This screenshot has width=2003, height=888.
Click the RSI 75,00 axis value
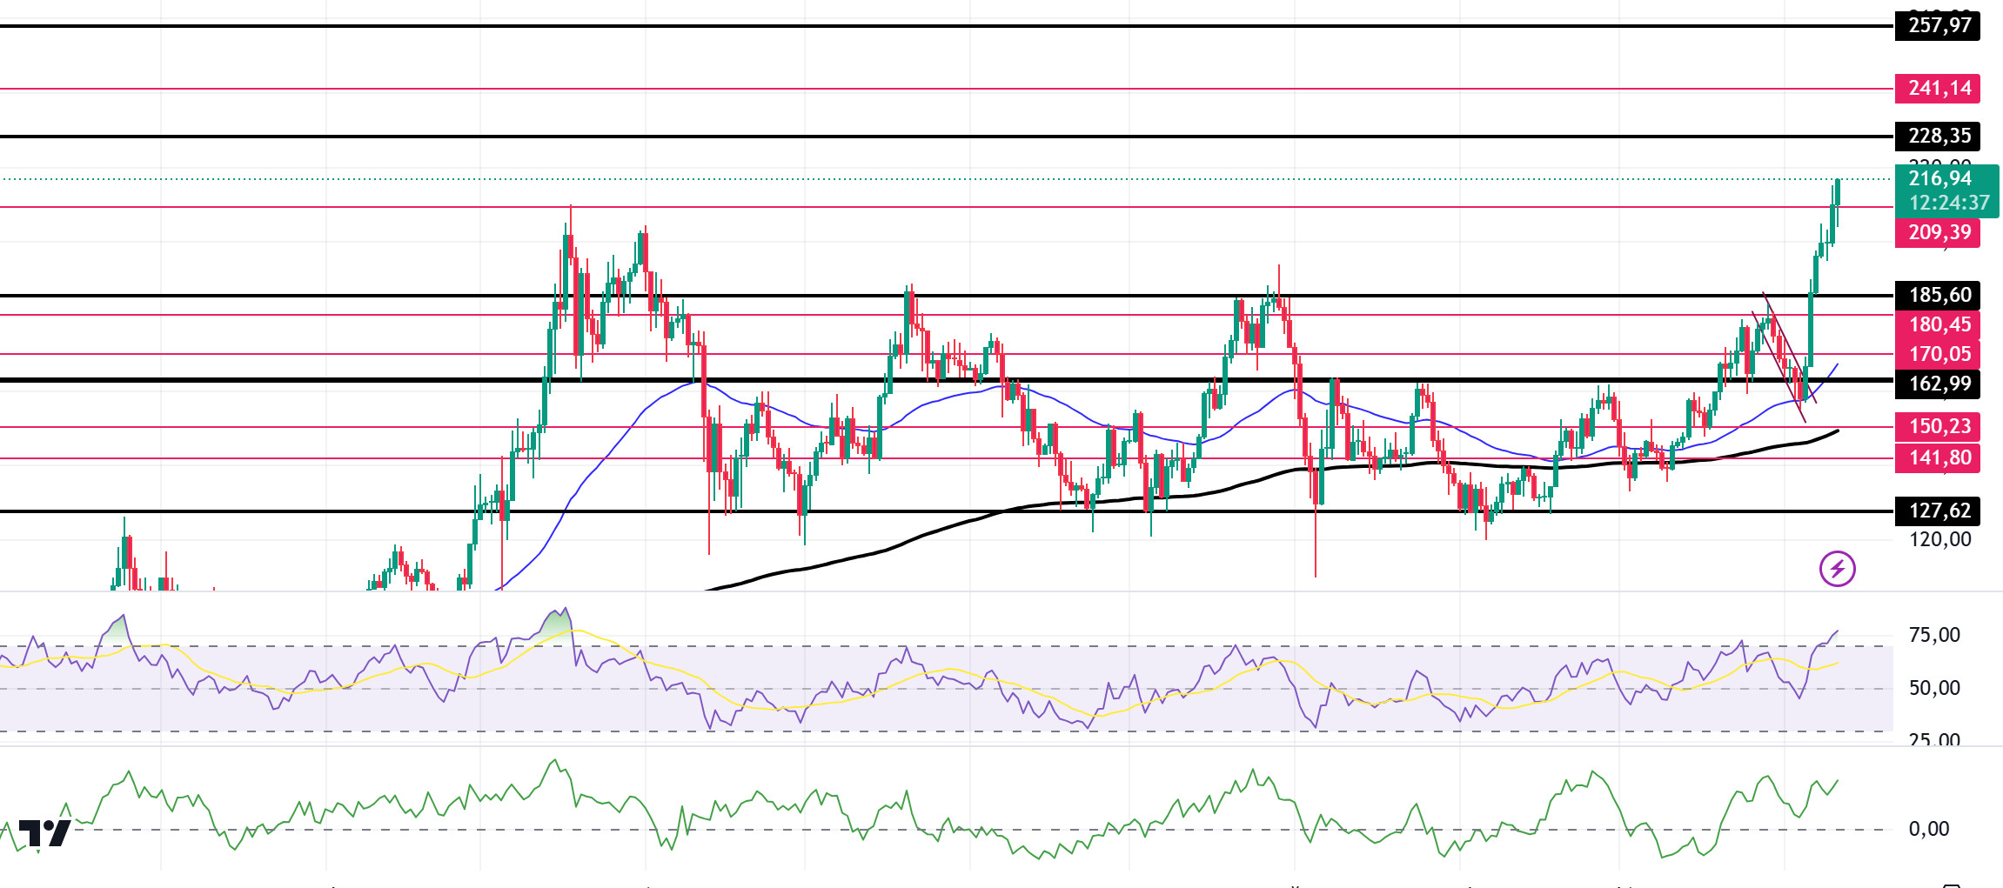tap(1934, 635)
